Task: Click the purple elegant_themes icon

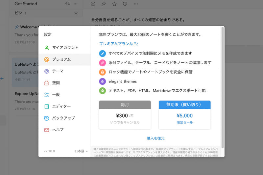Action: pyautogui.click(x=102, y=81)
